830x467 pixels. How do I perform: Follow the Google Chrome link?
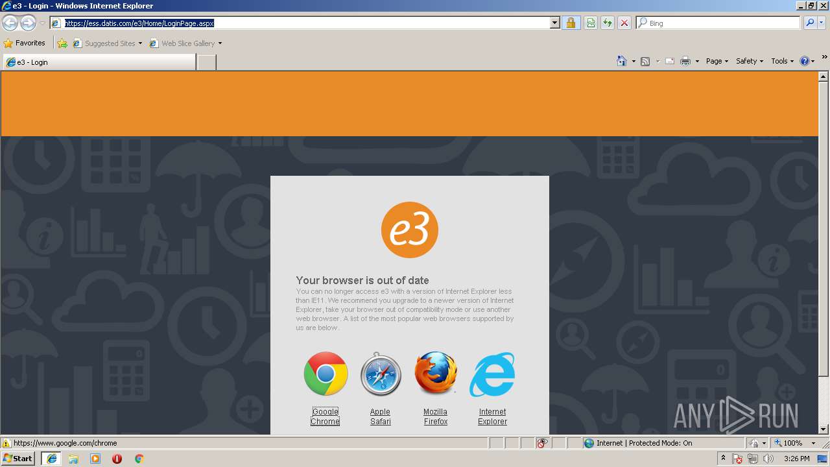pyautogui.click(x=325, y=416)
